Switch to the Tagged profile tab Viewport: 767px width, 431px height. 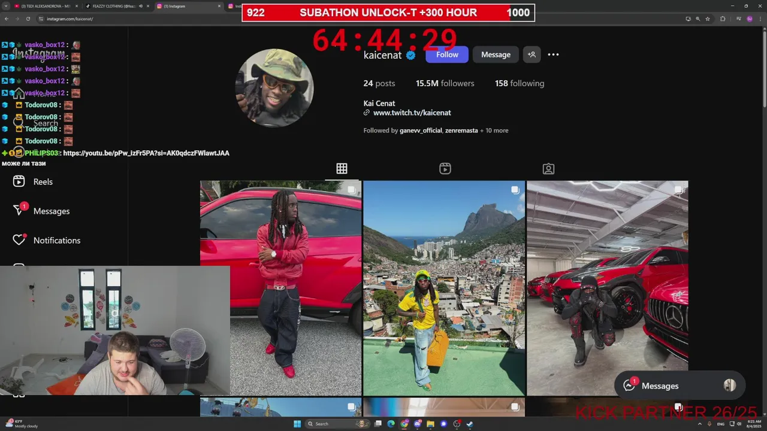click(548, 169)
